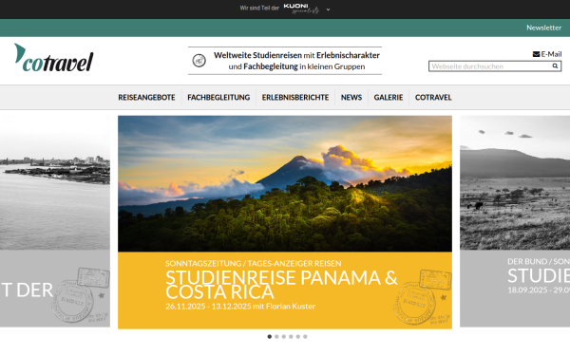Click the Sonntagszeitung / Tages-Anzeiger Reisen text

(x=254, y=263)
